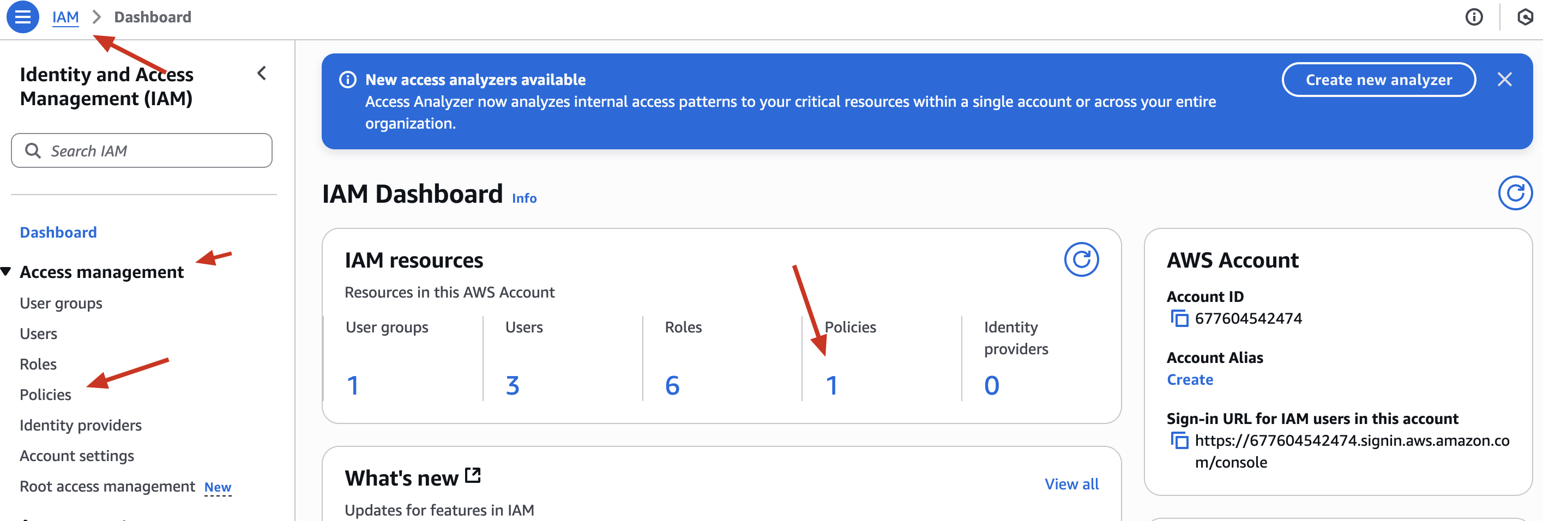Open the hamburger navigation menu
The image size is (1543, 521).
tap(23, 17)
